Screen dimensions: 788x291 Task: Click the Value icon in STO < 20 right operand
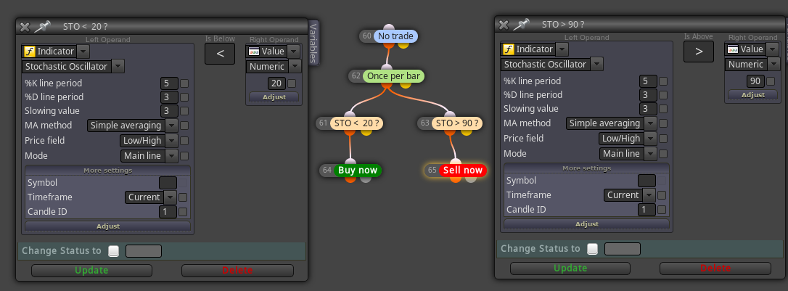[254, 52]
